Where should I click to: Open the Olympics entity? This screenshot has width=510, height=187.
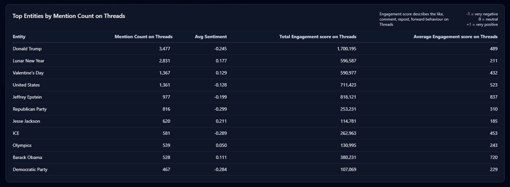pyautogui.click(x=22, y=145)
